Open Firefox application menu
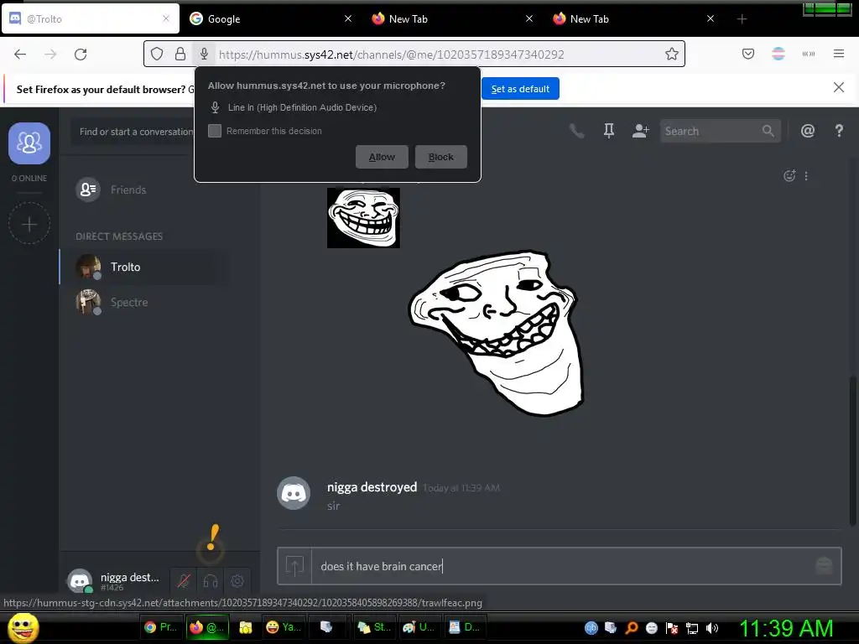Viewport: 859px width, 644px height. pos(839,54)
